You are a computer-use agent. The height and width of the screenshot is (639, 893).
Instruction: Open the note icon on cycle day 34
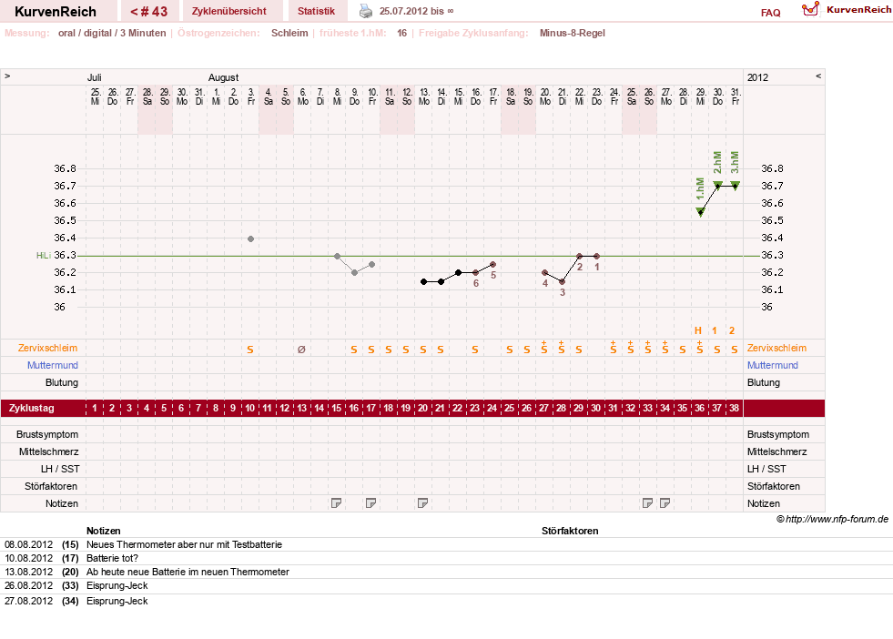(665, 502)
